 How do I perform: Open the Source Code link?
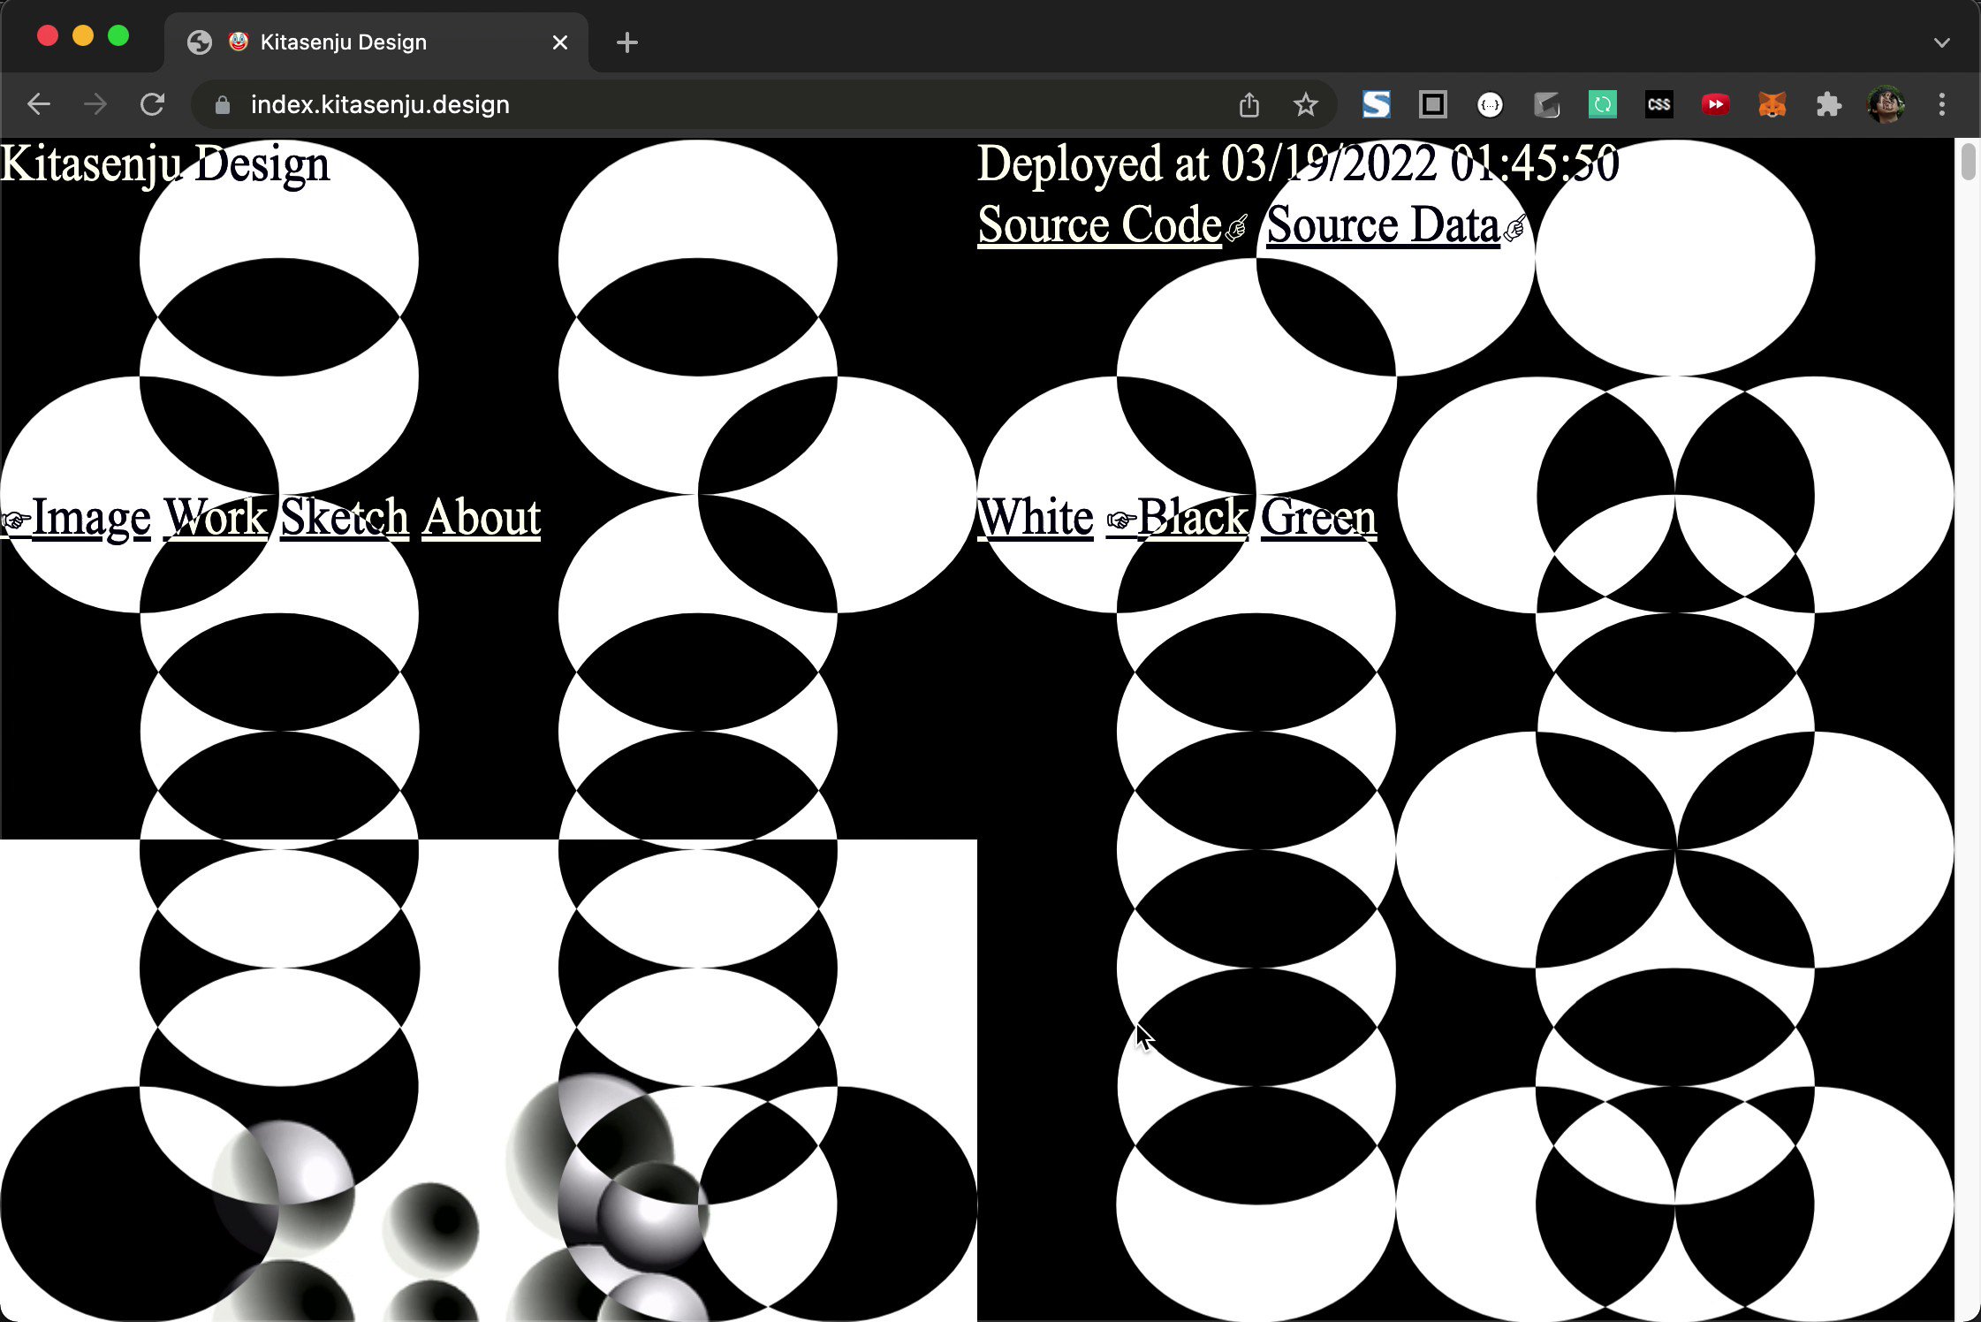[1100, 225]
